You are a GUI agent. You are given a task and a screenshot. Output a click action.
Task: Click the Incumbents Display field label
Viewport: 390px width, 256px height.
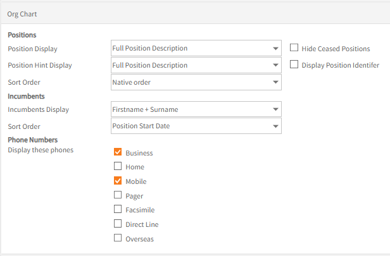pos(38,109)
